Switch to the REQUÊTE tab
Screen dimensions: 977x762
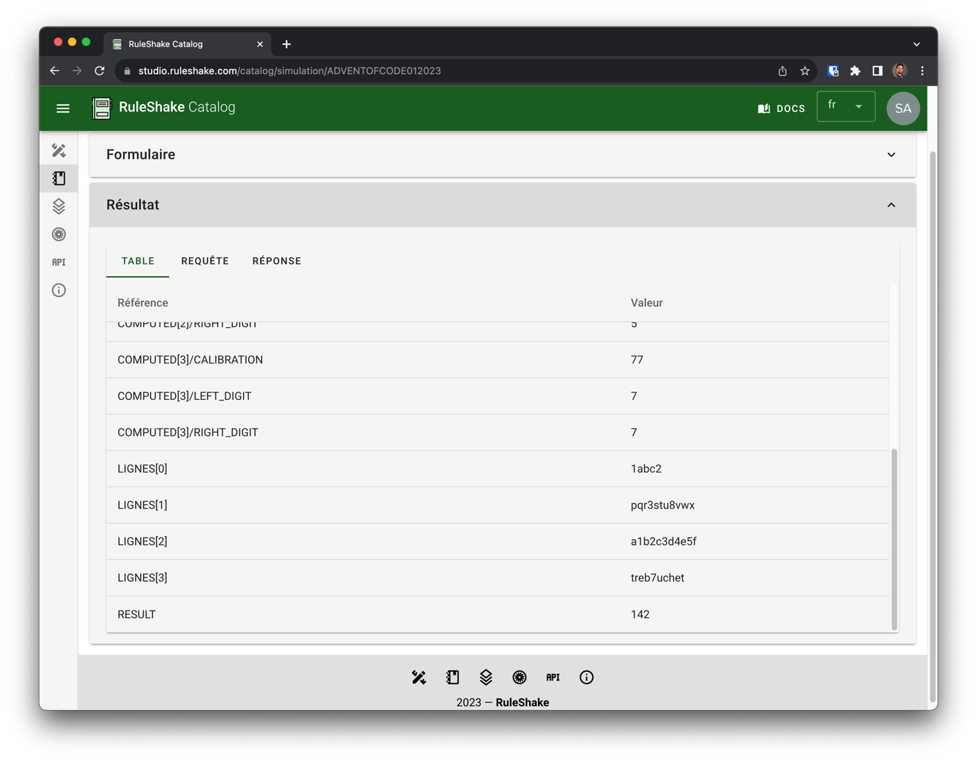click(205, 261)
